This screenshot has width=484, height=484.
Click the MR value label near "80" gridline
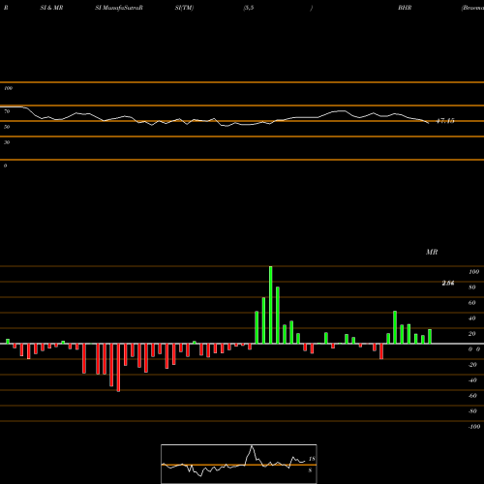coord(448,283)
